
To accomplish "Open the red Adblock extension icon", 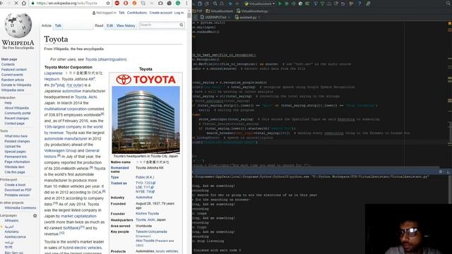I will point(117,3).
